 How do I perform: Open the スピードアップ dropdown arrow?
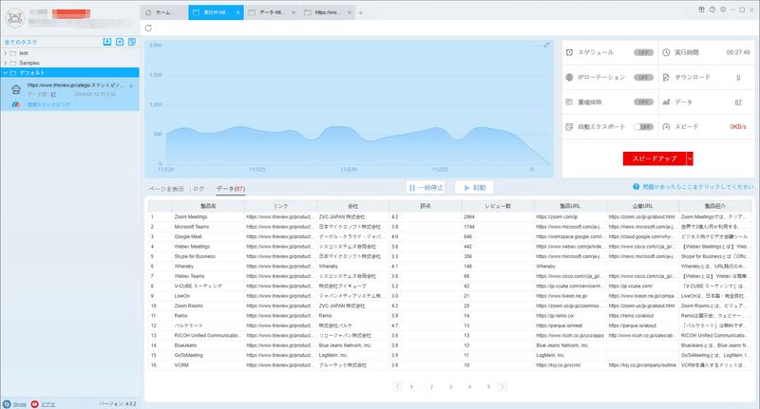point(690,158)
